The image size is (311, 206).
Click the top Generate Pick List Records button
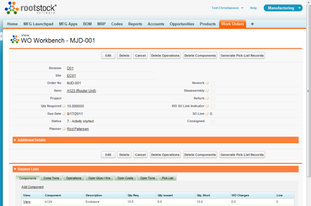(x=242, y=55)
